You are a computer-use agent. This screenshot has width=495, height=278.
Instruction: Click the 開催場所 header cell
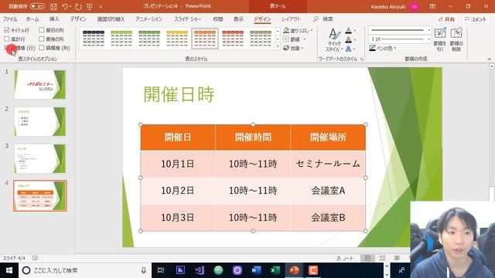328,137
